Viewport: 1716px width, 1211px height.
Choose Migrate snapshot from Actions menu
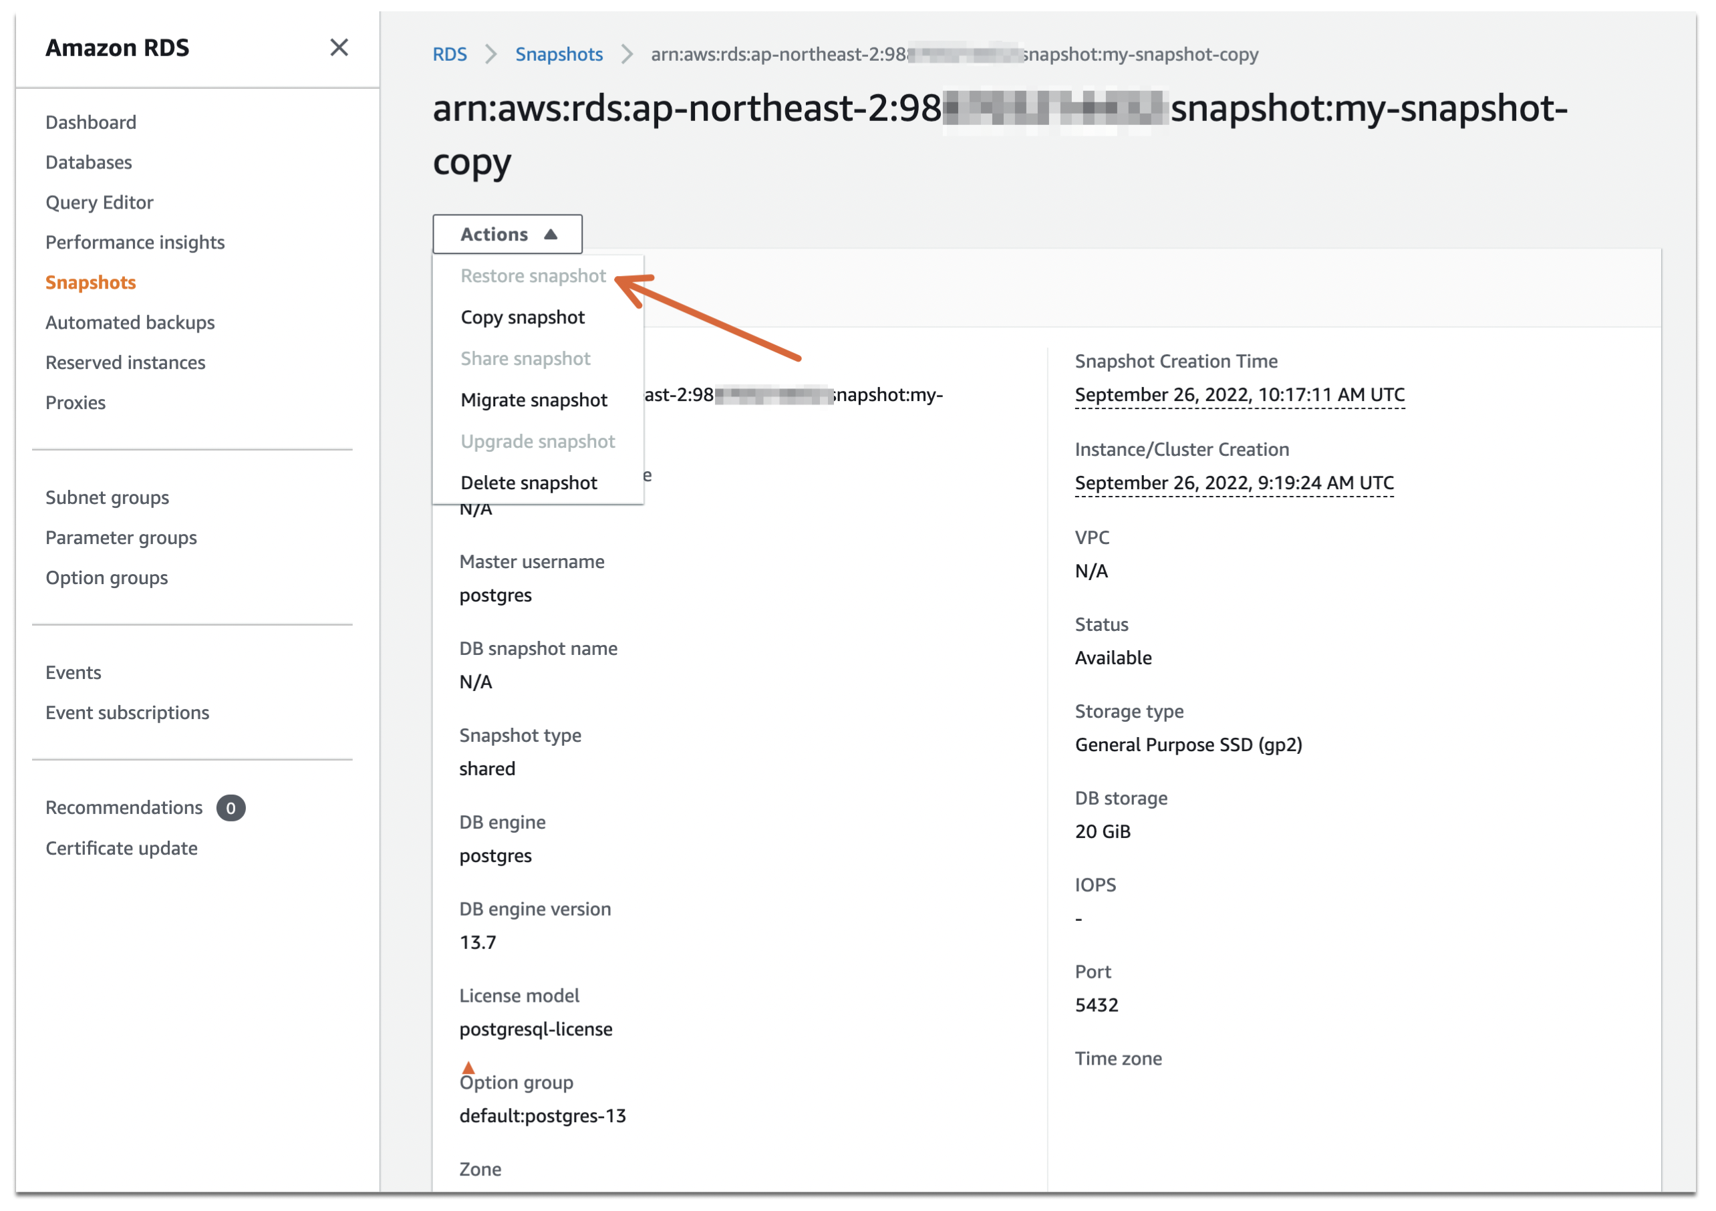pos(535,401)
